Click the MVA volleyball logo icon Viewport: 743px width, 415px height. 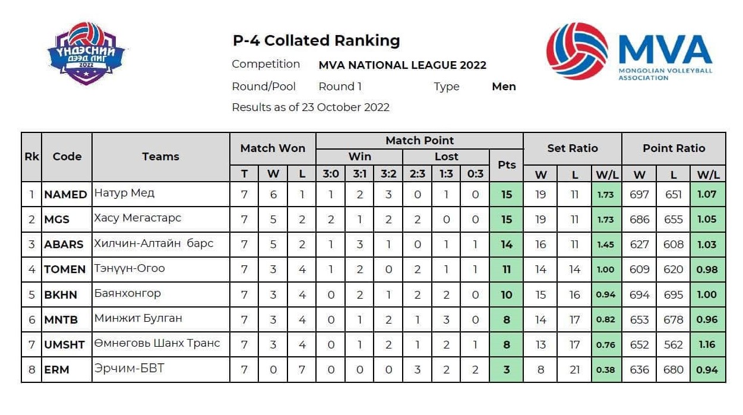pyautogui.click(x=577, y=51)
